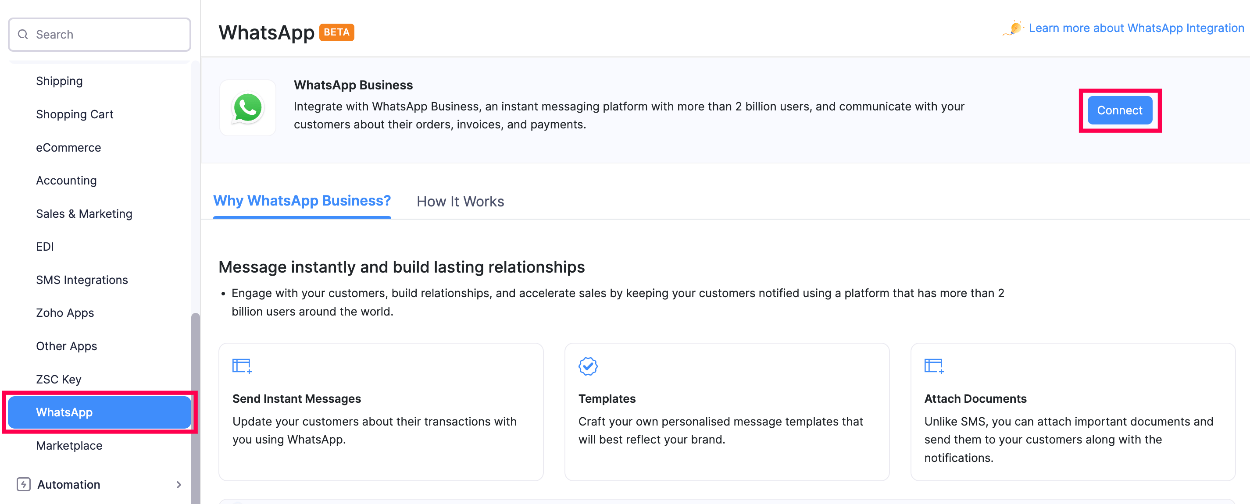Click the Message instantly and build heading
This screenshot has width=1250, height=504.
401,267
